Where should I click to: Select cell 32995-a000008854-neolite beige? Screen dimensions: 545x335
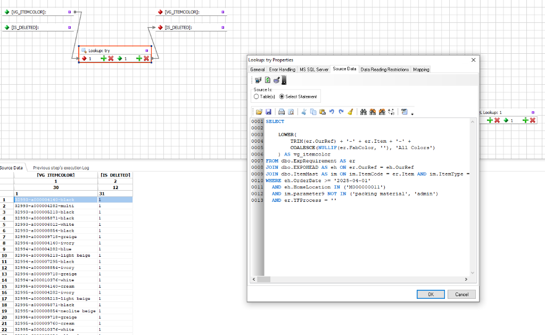(55, 311)
